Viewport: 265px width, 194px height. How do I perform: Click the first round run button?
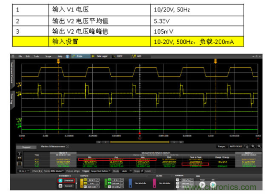click(x=201, y=182)
